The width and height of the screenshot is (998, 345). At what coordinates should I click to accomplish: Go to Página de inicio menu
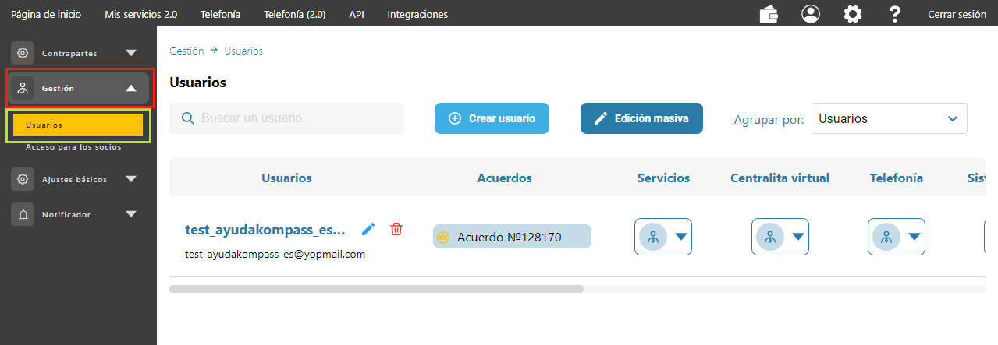[x=46, y=14]
